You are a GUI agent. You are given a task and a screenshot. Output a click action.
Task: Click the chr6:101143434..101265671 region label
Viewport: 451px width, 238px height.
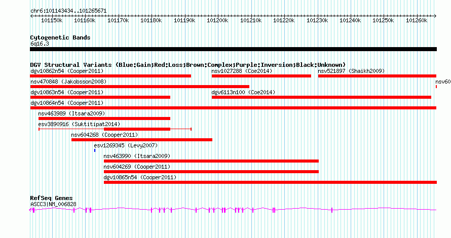tap(68, 11)
